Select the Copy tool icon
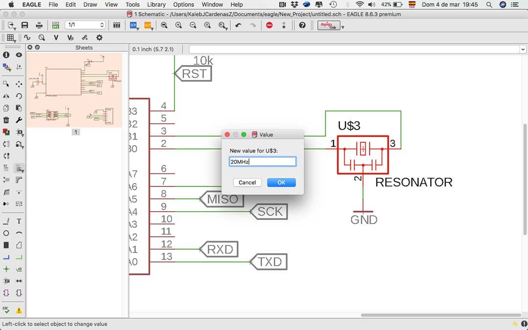 [x=6, y=108]
